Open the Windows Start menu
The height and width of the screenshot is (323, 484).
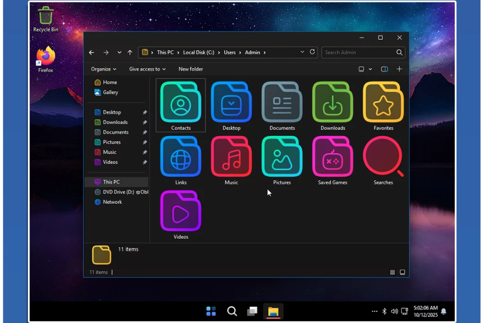coord(211,311)
